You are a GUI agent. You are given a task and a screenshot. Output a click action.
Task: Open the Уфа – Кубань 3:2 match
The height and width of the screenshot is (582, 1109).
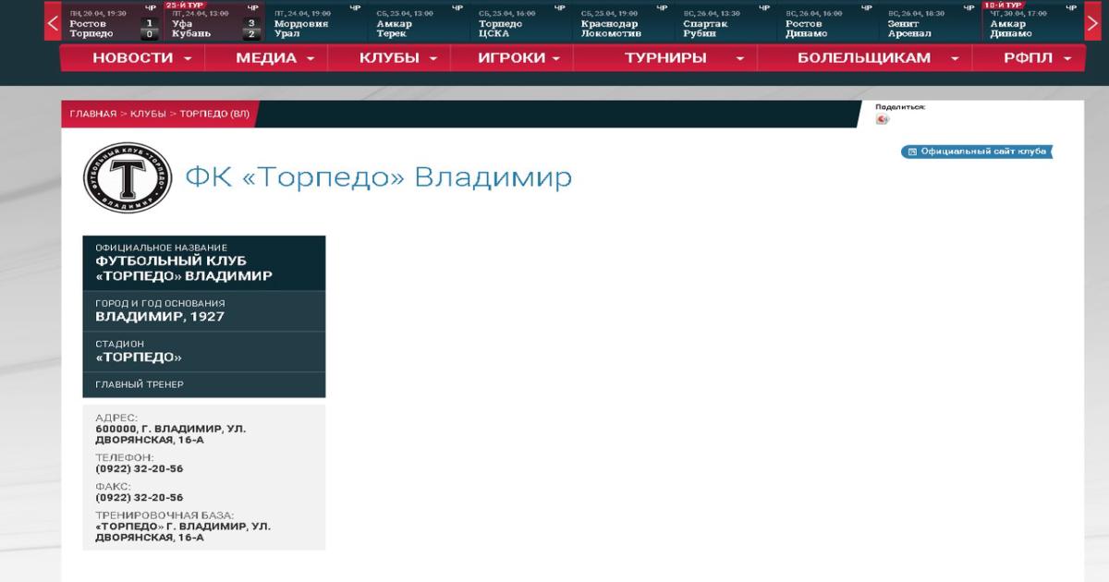[x=214, y=23]
